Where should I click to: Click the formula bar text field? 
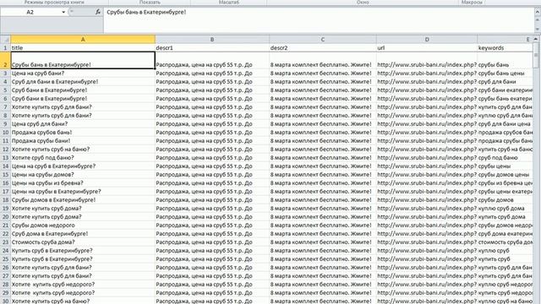coord(318,20)
